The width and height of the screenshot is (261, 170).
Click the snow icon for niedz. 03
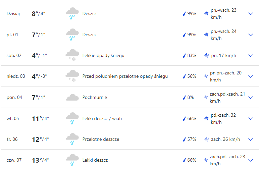tap(72, 76)
